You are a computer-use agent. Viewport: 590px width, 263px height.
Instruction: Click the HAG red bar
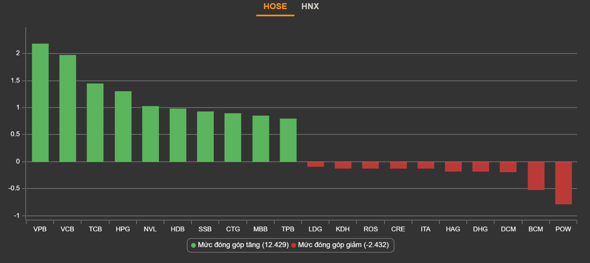tap(453, 167)
